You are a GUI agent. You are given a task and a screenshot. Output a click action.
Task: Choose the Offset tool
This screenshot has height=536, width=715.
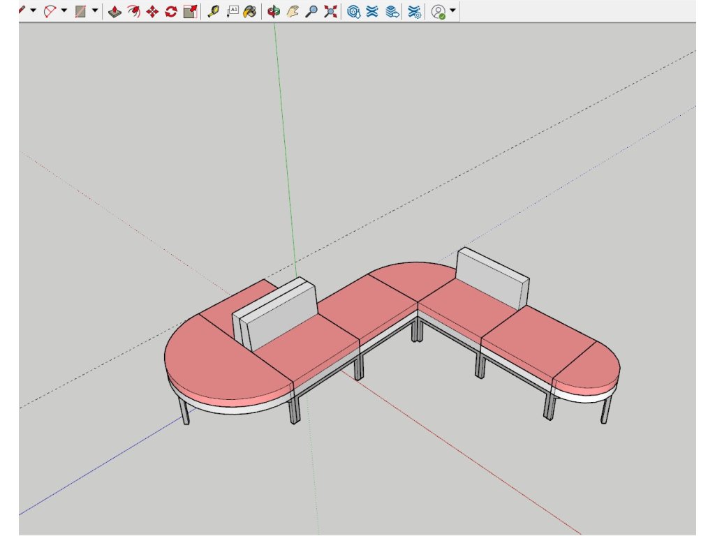coord(134,11)
